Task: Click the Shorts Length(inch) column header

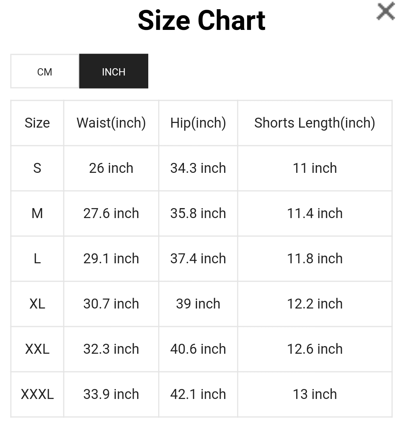Action: 315,123
